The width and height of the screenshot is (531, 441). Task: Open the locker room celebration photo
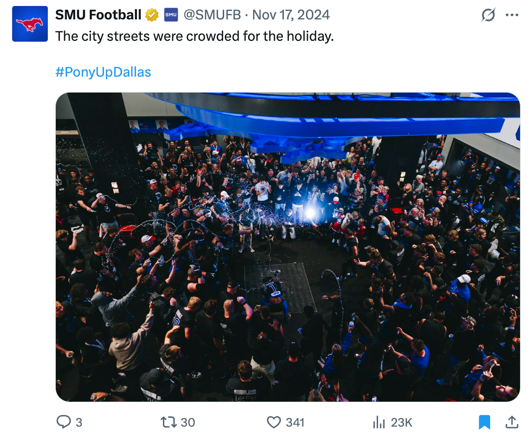pos(287,247)
